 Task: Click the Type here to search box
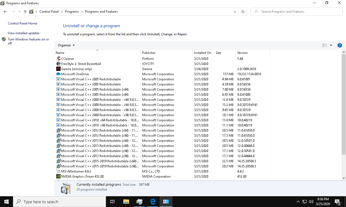[59, 202]
